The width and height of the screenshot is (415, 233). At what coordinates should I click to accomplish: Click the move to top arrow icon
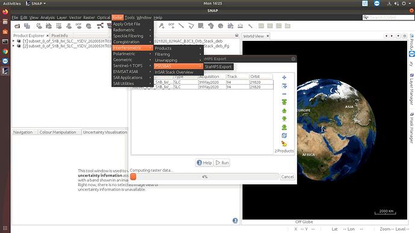pos(284,102)
